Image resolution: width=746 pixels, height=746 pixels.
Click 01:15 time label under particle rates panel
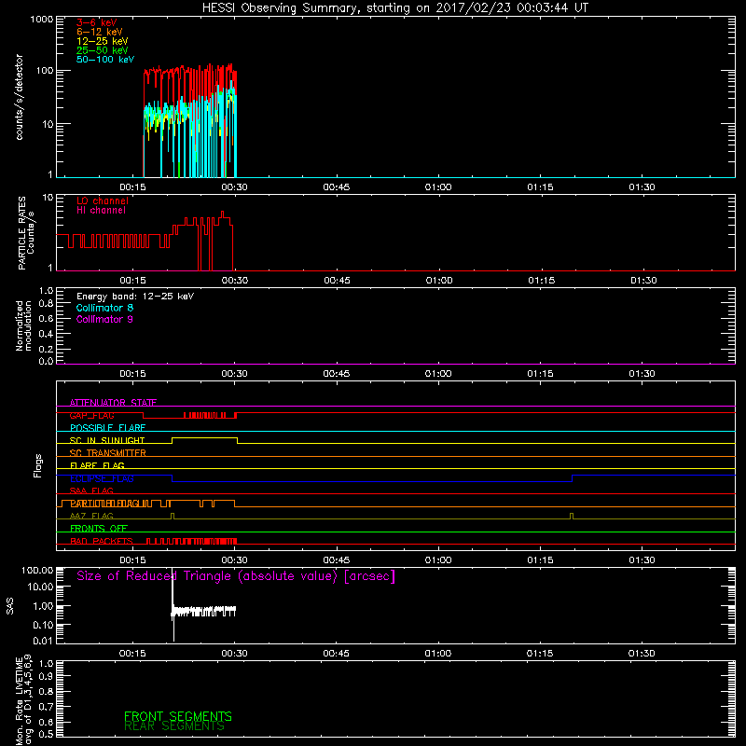tap(541, 281)
